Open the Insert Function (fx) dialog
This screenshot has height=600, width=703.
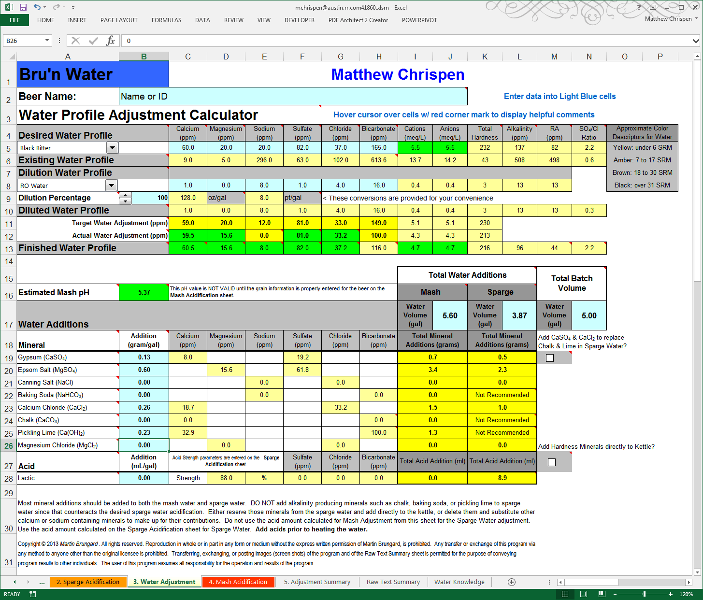111,41
